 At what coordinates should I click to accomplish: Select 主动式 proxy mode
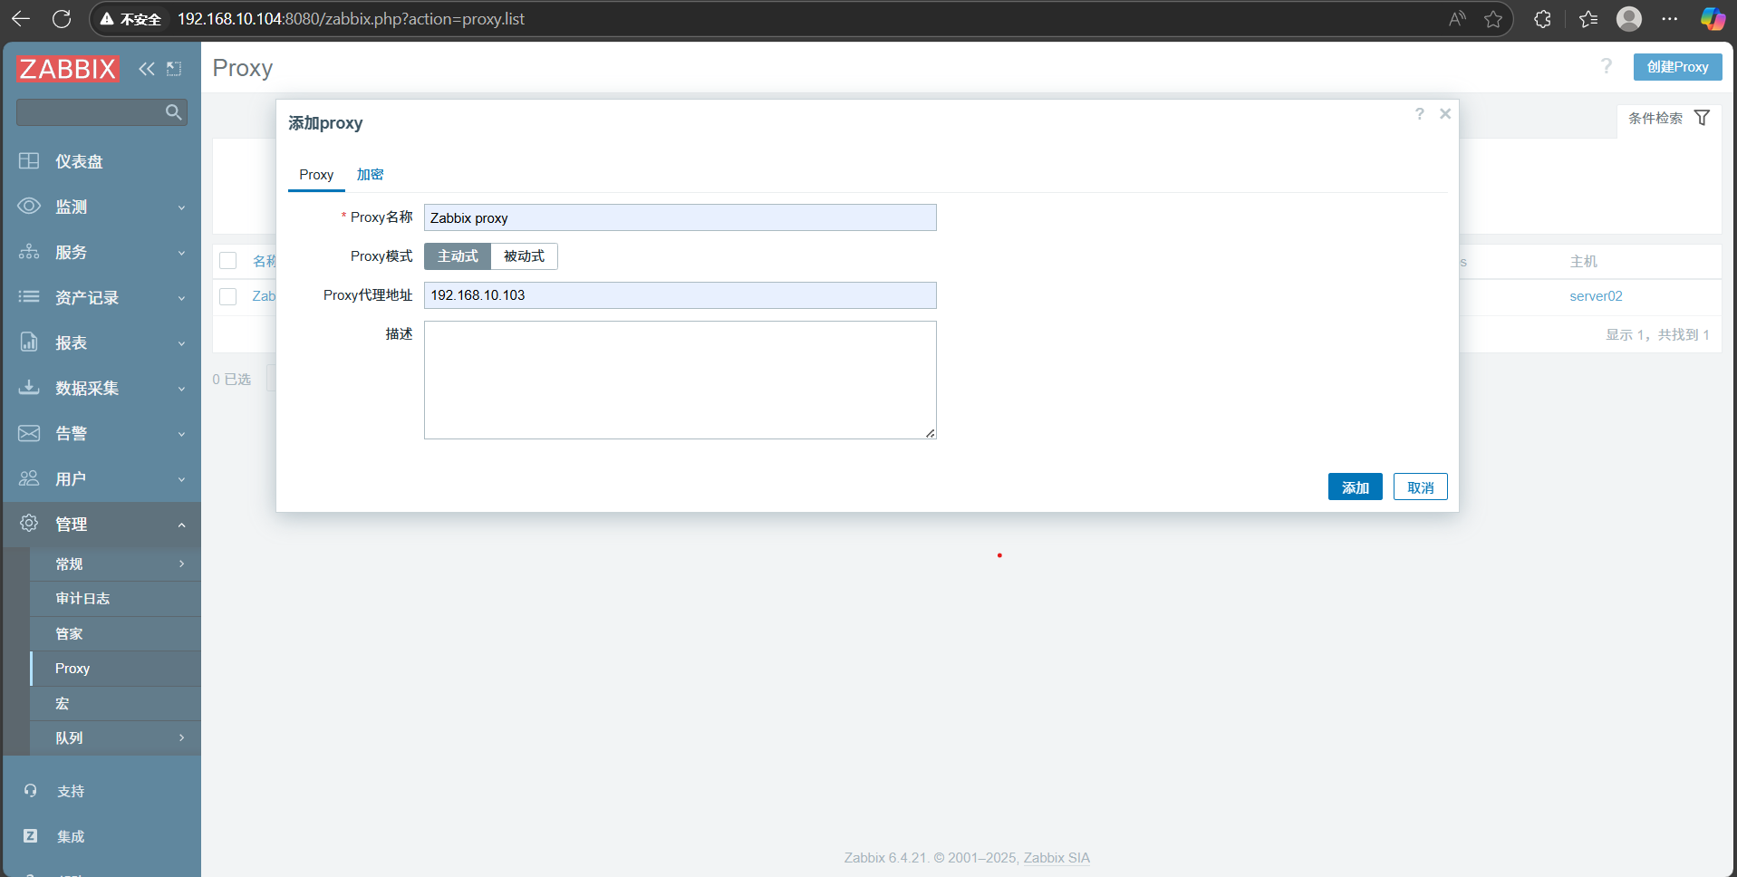tap(458, 256)
